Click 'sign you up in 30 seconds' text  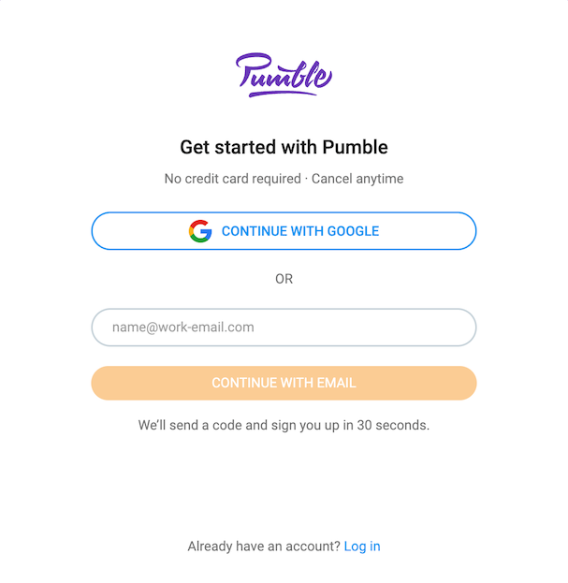pyautogui.click(x=350, y=425)
